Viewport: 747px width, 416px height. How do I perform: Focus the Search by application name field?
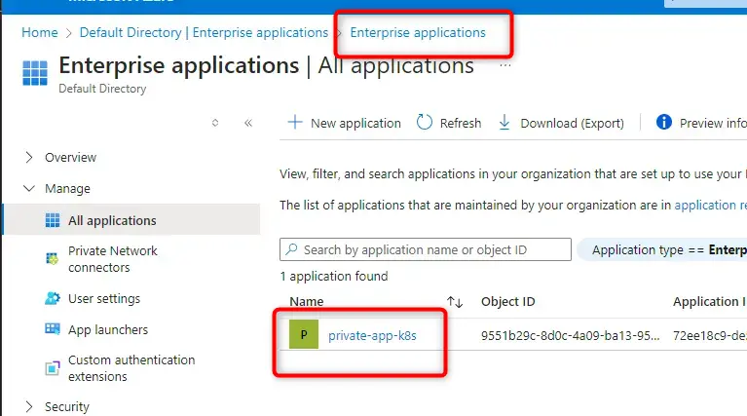point(426,249)
